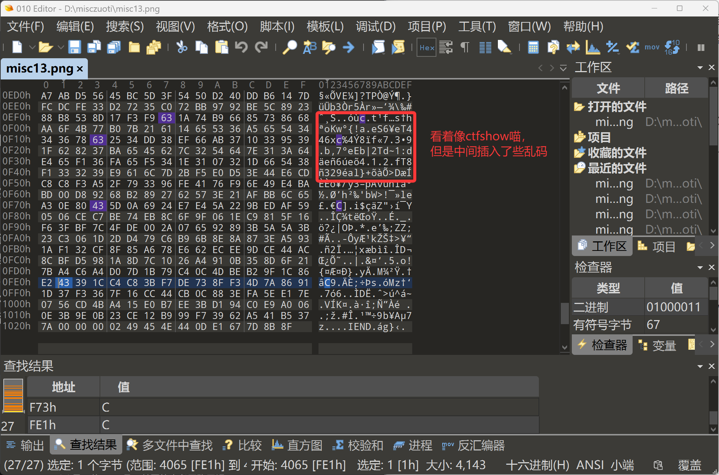Click the Cut scissors icon
The image size is (719, 475).
click(182, 47)
